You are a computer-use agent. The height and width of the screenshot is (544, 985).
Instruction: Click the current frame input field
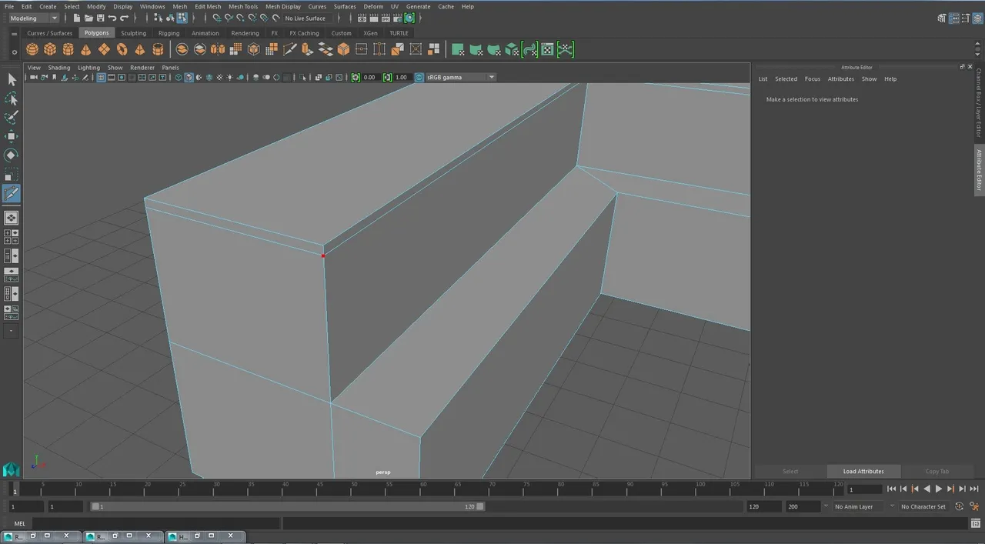864,489
